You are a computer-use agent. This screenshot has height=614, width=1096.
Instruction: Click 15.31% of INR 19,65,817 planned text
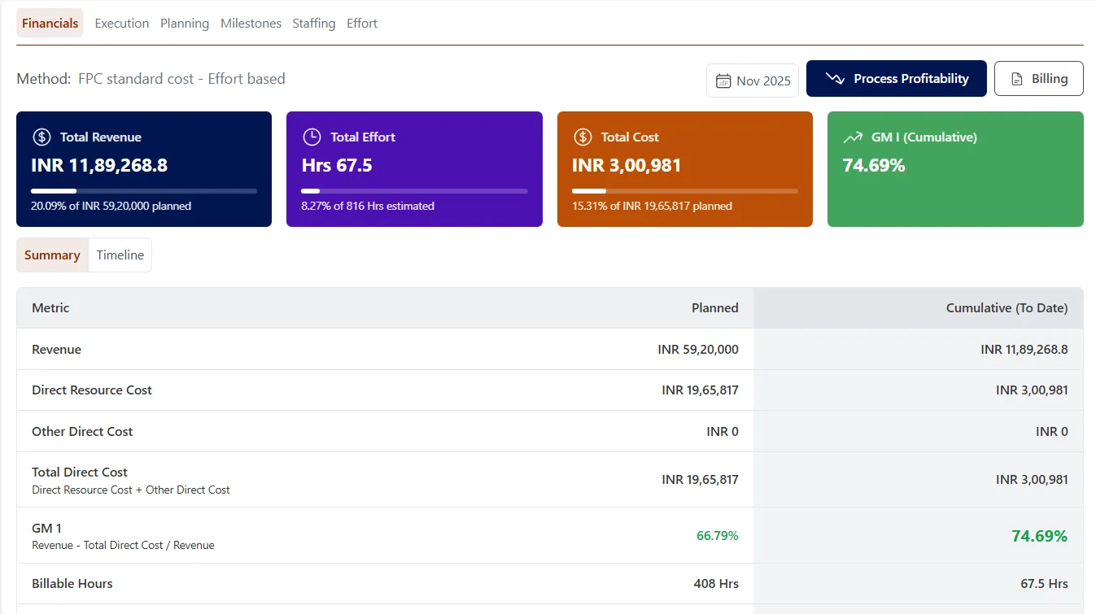coord(652,206)
